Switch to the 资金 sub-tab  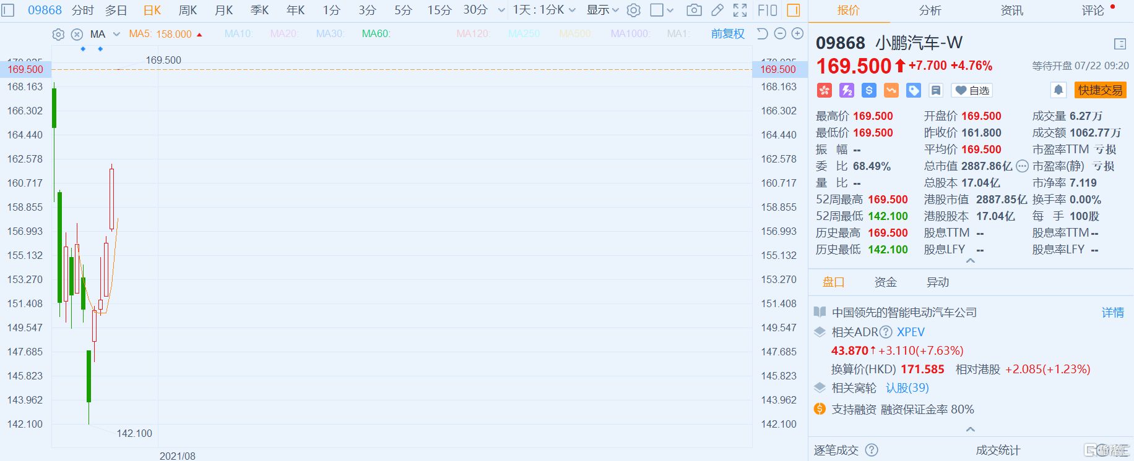(885, 282)
